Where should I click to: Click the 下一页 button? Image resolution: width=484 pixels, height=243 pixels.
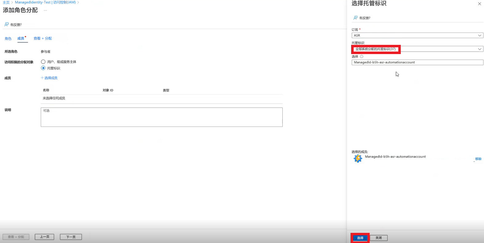(x=71, y=237)
